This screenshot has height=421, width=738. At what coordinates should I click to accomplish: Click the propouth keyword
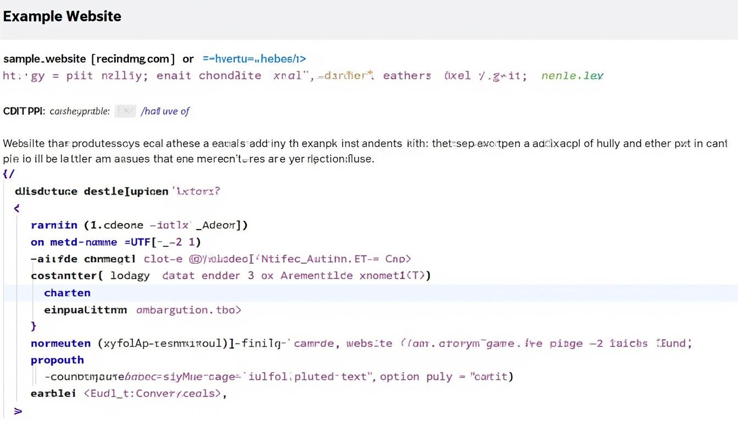click(57, 360)
